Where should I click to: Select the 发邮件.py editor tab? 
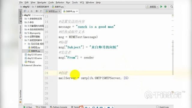70,11
